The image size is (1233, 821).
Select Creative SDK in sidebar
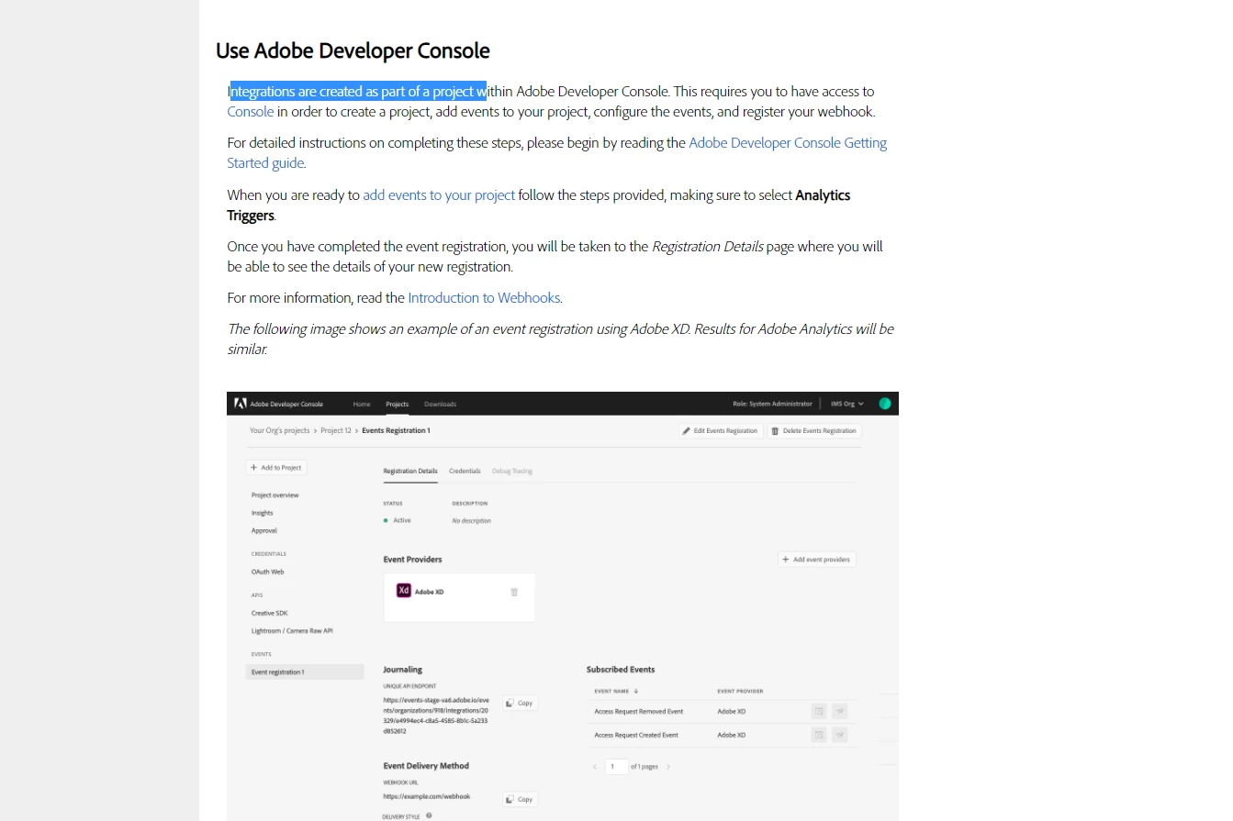[x=270, y=613]
